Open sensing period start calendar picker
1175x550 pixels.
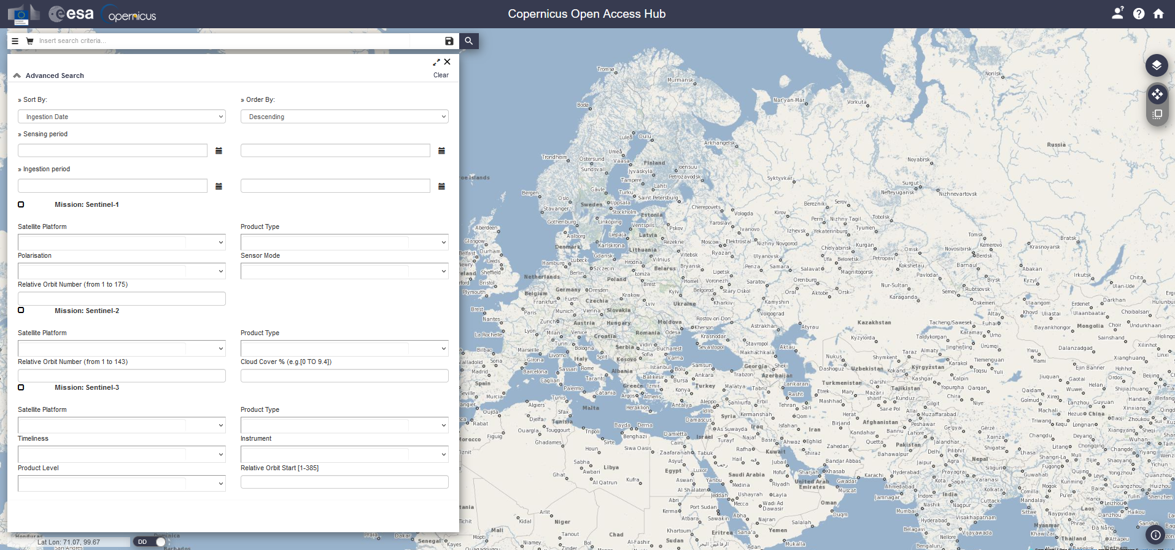[x=219, y=151]
